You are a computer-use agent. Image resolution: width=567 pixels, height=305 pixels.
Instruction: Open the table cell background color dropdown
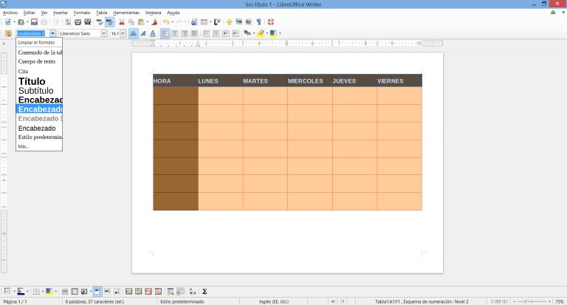tap(55, 291)
